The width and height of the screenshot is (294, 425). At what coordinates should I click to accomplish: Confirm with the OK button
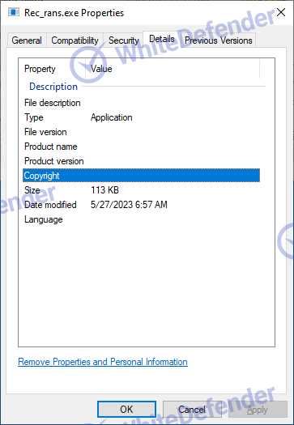click(126, 410)
